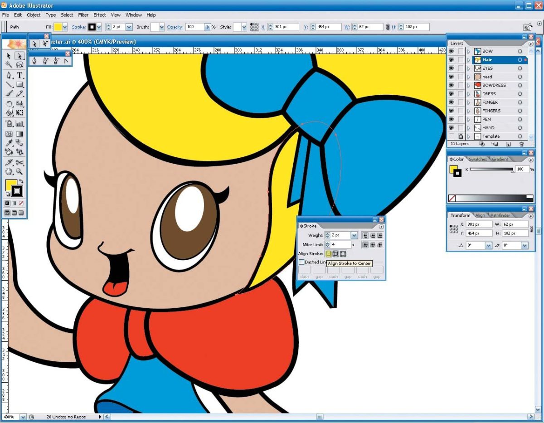Delete selection with Layers panel trash icon
544x423 pixels.
521,144
